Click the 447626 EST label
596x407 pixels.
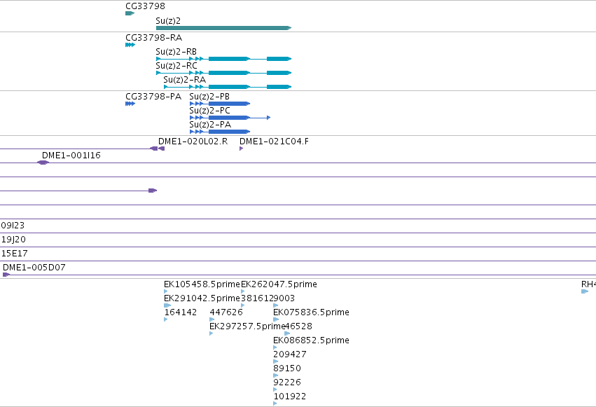(x=226, y=312)
